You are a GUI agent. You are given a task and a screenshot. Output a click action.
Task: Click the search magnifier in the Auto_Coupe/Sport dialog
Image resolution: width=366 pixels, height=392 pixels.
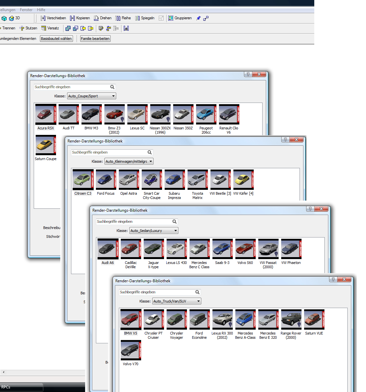coord(112,87)
